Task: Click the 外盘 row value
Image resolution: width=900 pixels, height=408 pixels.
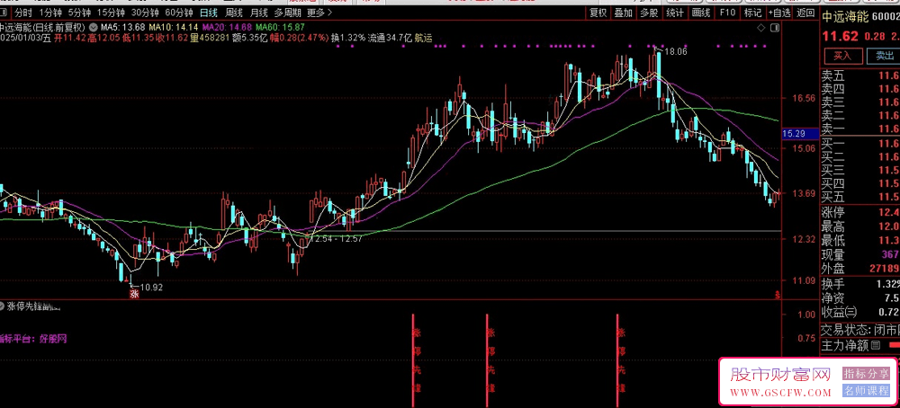Action: (x=884, y=268)
